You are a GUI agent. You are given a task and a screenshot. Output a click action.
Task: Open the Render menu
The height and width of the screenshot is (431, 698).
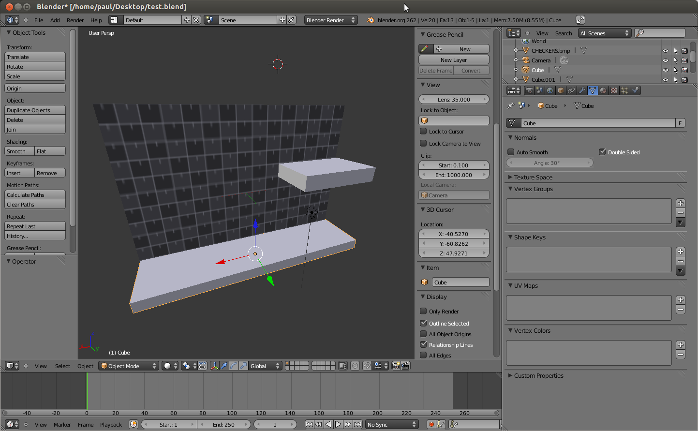(75, 20)
